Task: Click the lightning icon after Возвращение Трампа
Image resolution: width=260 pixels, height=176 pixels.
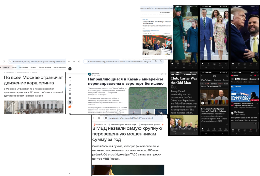Action: tap(163, 124)
